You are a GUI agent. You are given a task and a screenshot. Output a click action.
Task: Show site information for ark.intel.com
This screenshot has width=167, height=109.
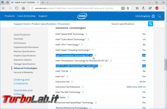(x=32, y=8)
